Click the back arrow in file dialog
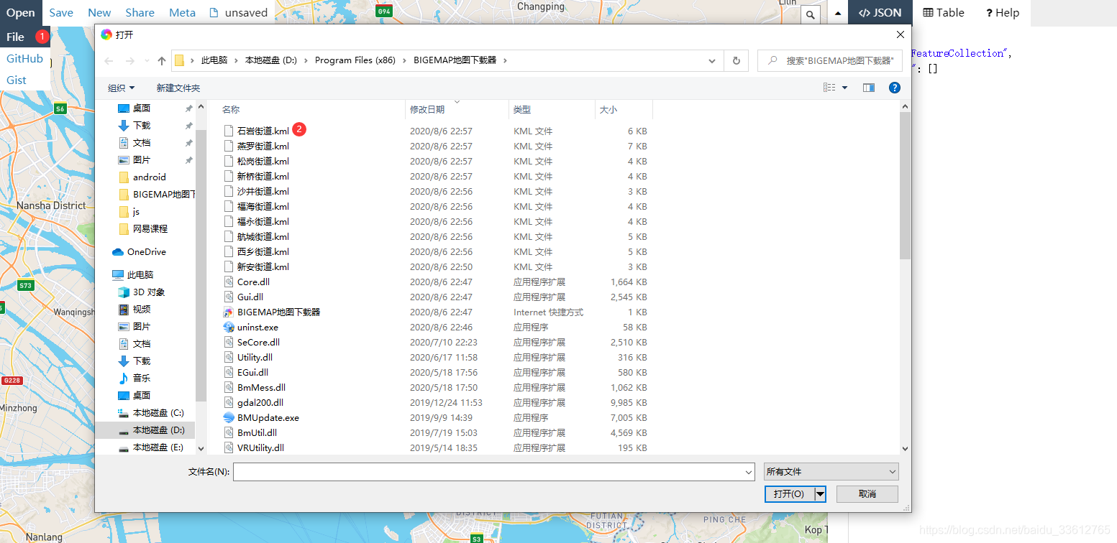 (109, 61)
